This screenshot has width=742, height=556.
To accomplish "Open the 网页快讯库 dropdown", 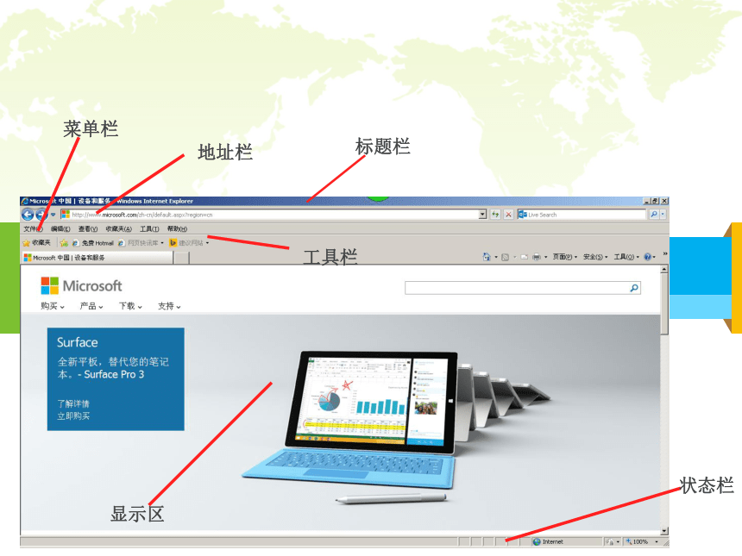I will pos(141,243).
